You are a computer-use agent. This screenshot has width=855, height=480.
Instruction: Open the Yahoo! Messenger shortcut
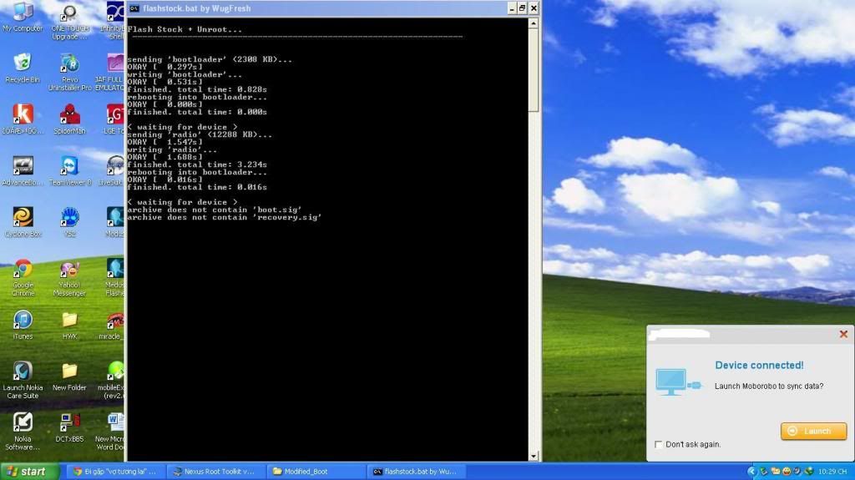pyautogui.click(x=70, y=278)
